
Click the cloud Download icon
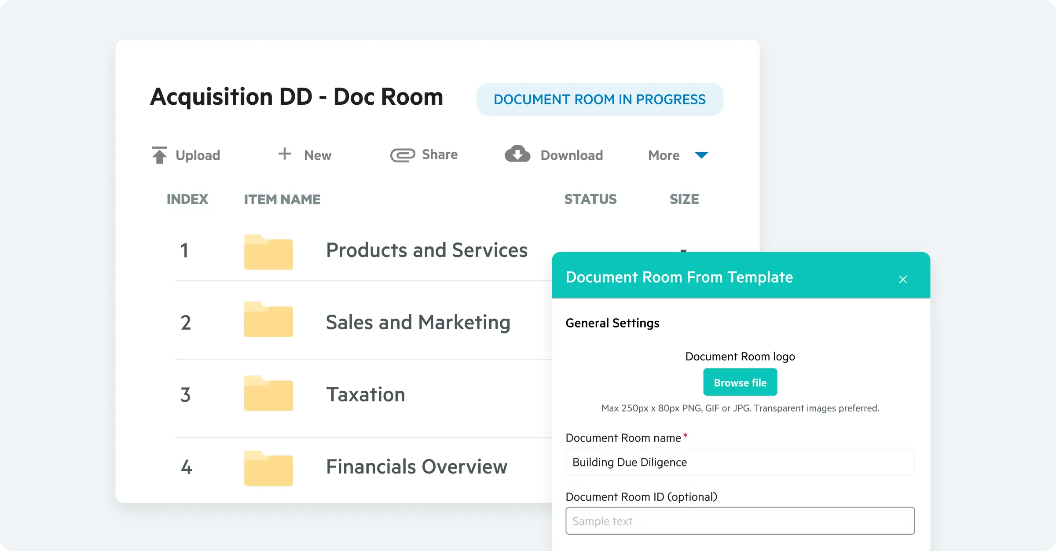tap(517, 154)
